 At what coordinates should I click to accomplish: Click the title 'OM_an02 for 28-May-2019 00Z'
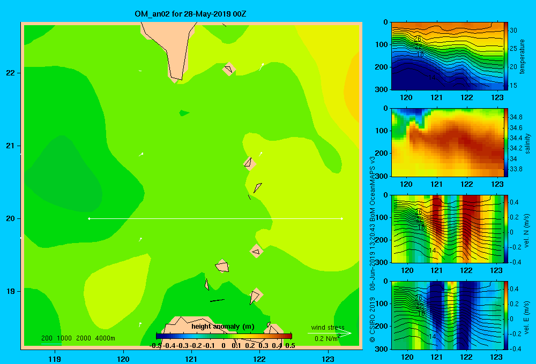click(190, 14)
